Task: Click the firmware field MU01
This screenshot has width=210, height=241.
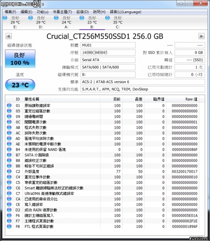Action: click(108, 45)
